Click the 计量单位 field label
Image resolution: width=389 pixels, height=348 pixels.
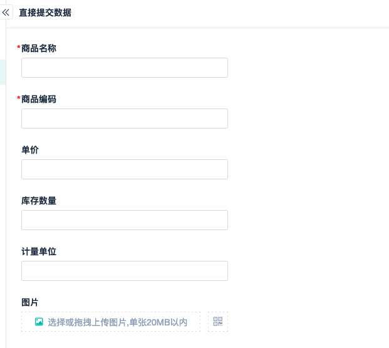click(39, 251)
